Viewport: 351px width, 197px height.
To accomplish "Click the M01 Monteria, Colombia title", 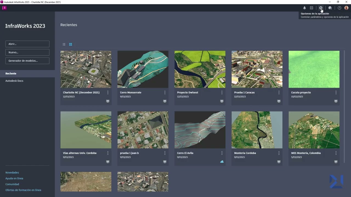I will pos(306,153).
